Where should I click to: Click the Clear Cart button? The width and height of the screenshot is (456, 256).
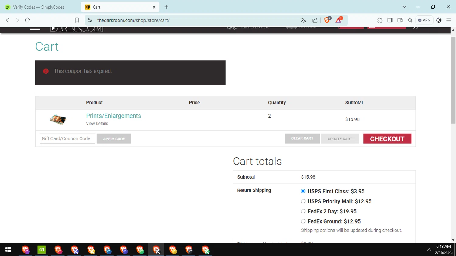[302, 138]
